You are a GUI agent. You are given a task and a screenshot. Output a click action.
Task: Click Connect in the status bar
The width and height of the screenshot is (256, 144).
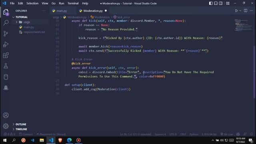pos(26,134)
